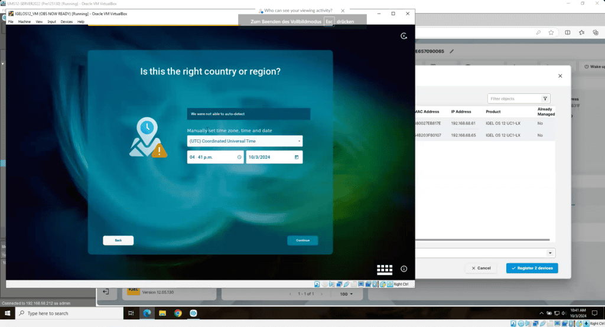The width and height of the screenshot is (605, 327).
Task: Click hard disk activity icon in IGELOS12_VM status bar
Action: click(317, 284)
